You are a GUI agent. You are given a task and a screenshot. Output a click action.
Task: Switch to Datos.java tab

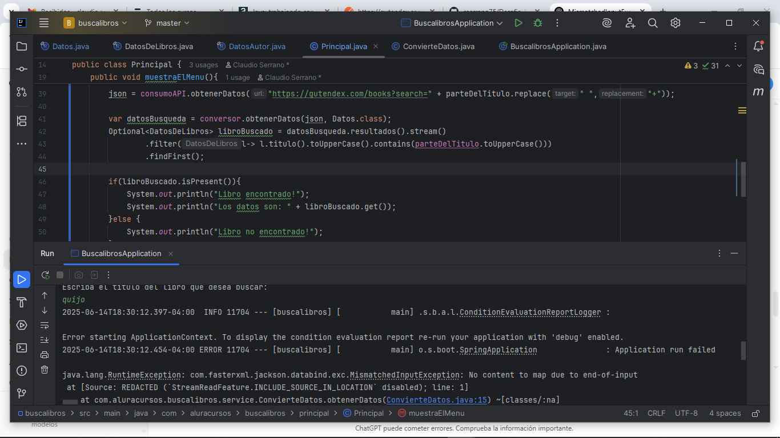(x=65, y=46)
